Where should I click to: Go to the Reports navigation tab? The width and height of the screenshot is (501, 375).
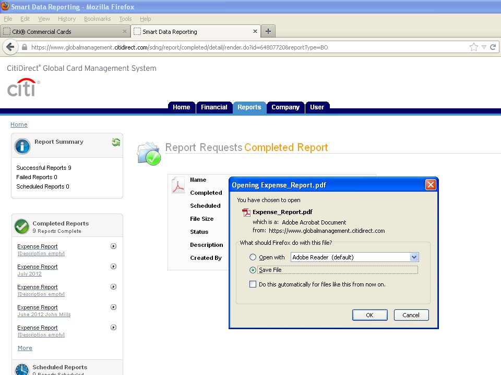(x=249, y=107)
